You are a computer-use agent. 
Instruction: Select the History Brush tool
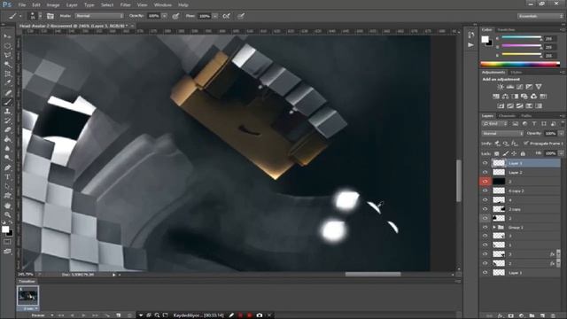pyautogui.click(x=7, y=121)
